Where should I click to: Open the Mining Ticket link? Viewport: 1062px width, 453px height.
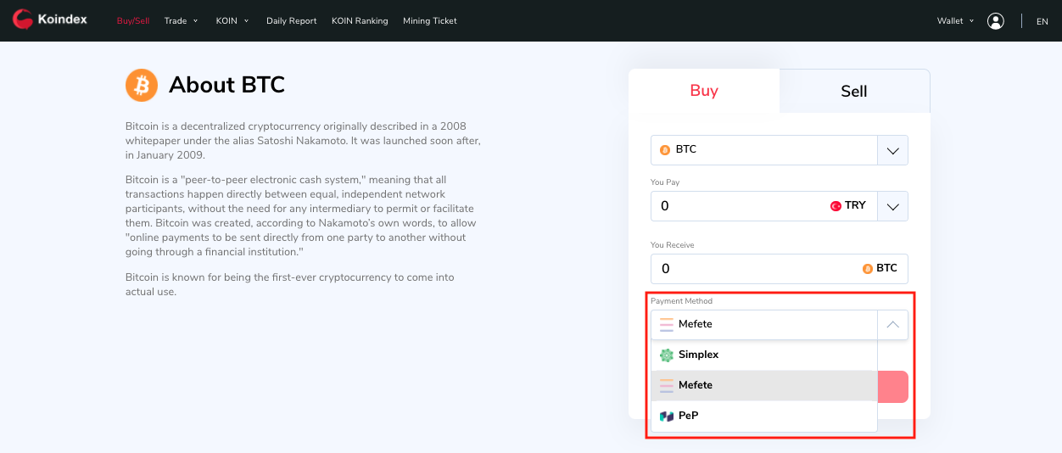tap(429, 21)
